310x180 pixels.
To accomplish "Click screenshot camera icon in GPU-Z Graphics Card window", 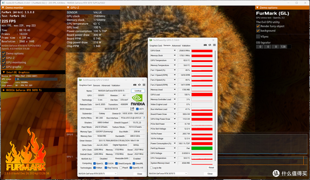I will point(135,85).
